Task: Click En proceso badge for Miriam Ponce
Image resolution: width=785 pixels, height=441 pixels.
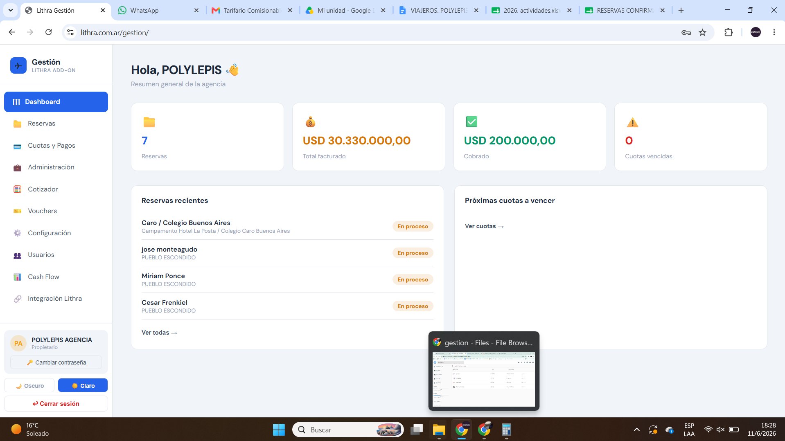Action: pos(413,279)
